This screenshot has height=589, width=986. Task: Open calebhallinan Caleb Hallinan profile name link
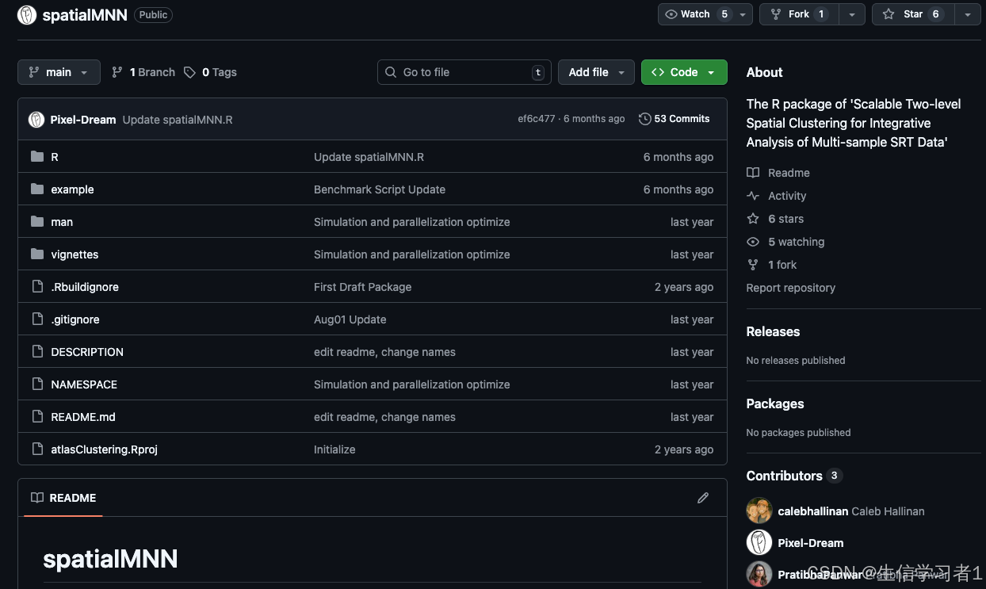point(851,511)
